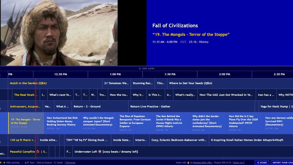Select How Switzerland Got Rich program
Screen dimensions: 293x165
coord(63,123)
